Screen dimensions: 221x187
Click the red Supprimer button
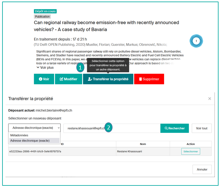149,79
